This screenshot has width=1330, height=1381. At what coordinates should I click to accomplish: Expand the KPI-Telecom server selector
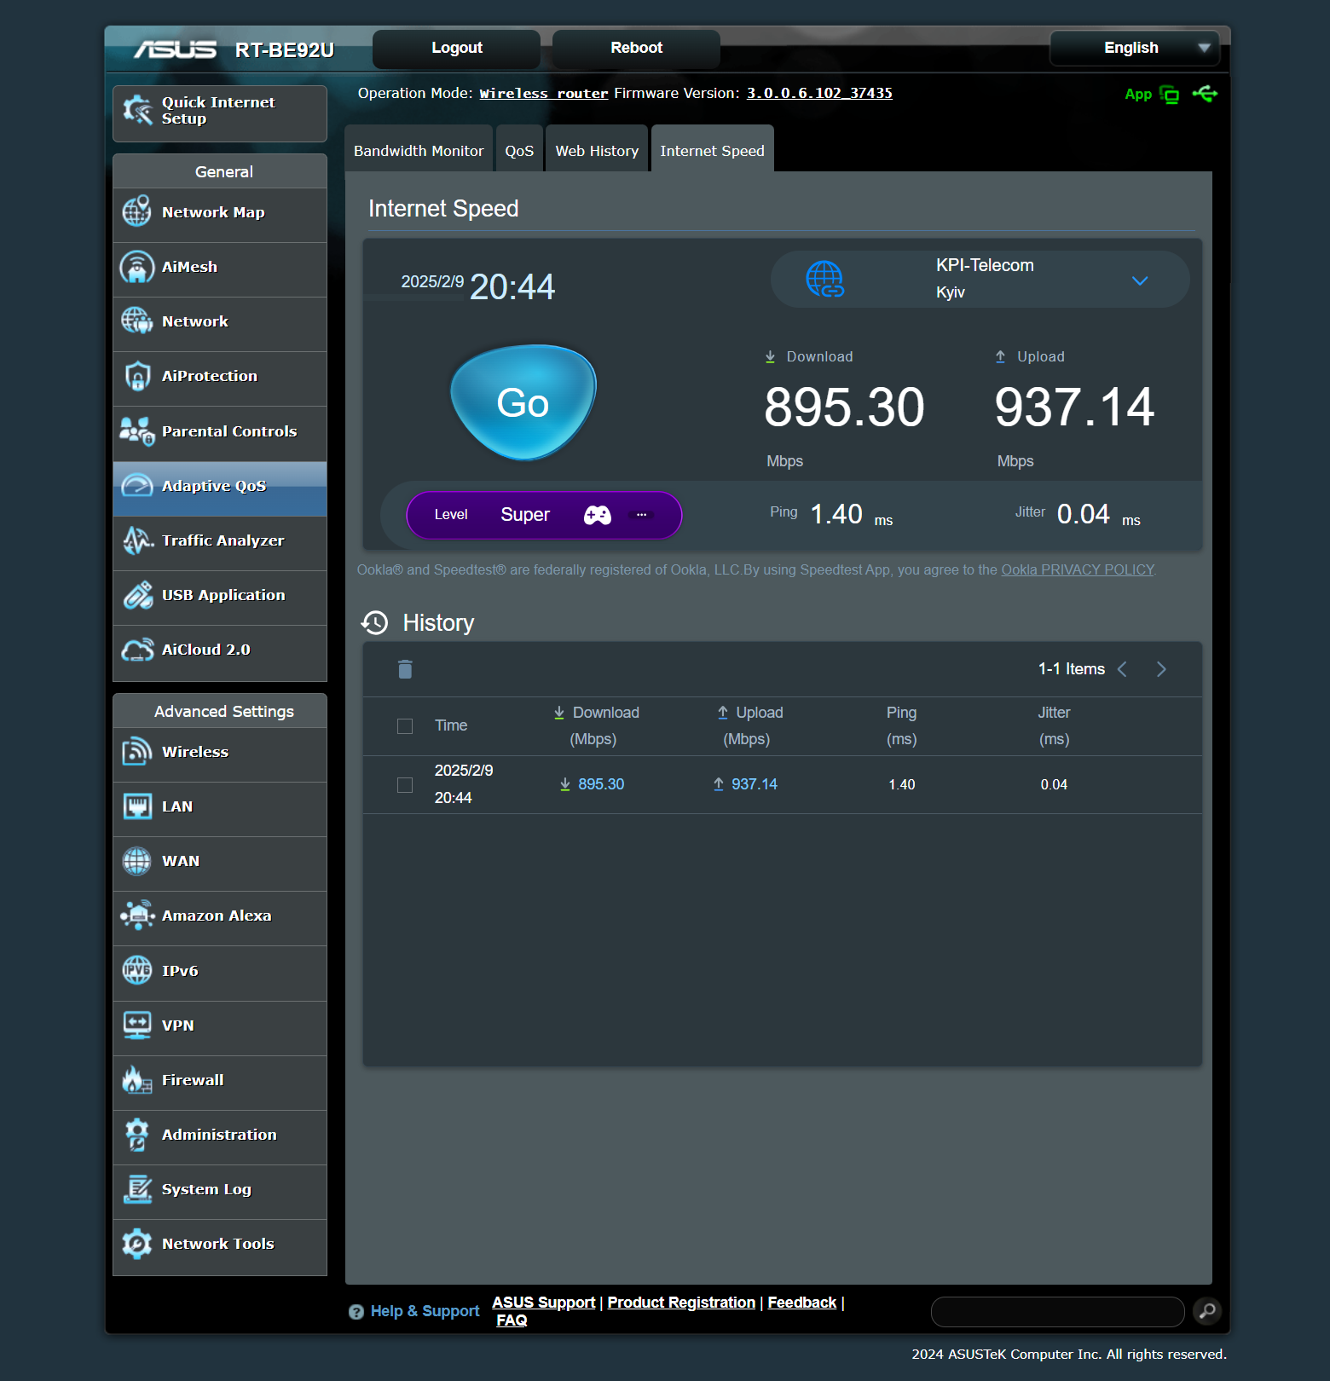980,279
